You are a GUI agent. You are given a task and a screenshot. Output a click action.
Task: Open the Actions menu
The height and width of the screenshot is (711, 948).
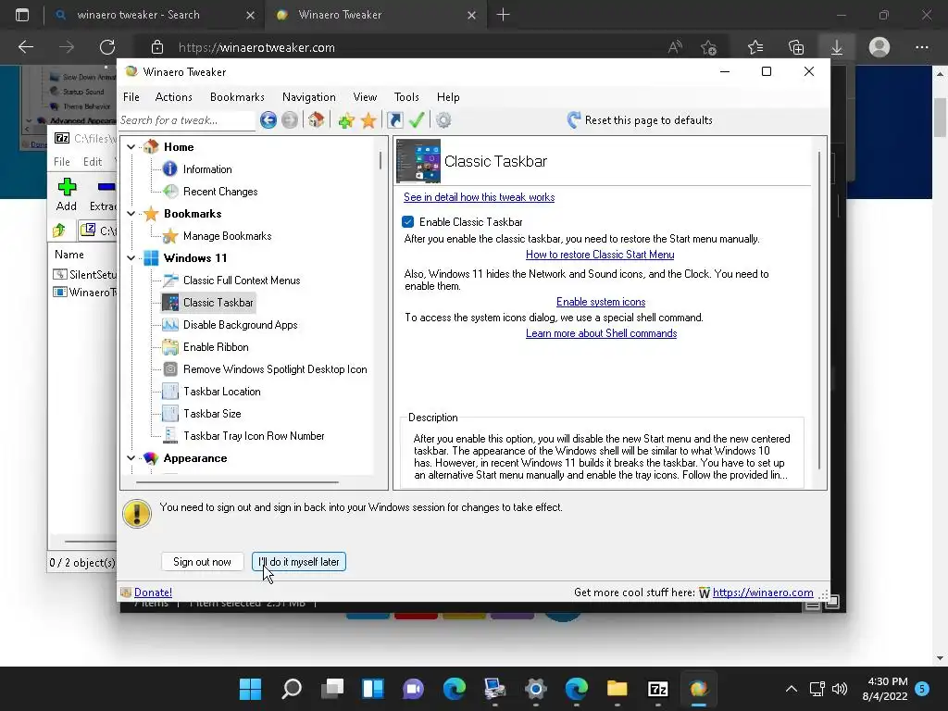tap(173, 96)
